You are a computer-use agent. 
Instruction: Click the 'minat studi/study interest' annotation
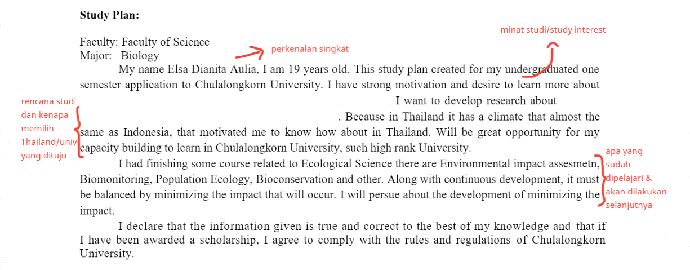click(x=553, y=30)
